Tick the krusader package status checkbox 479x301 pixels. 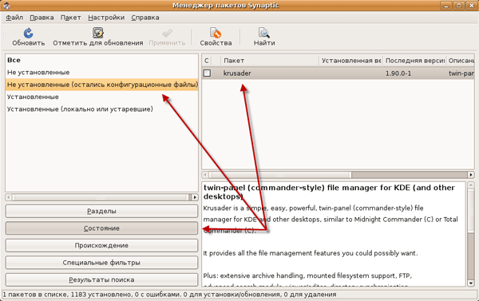[207, 73]
